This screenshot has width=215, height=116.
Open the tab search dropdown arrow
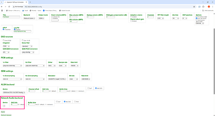coord(1,2)
